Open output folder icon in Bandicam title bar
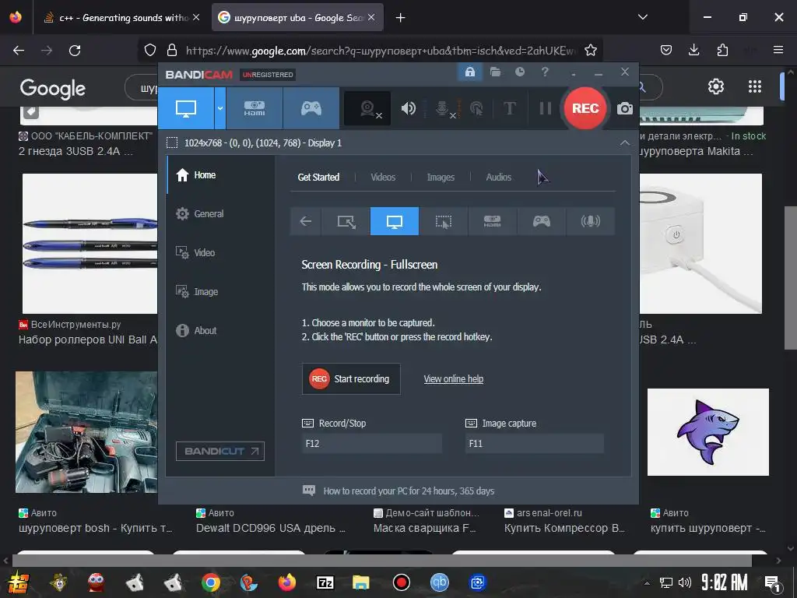This screenshot has width=797, height=598. (495, 72)
